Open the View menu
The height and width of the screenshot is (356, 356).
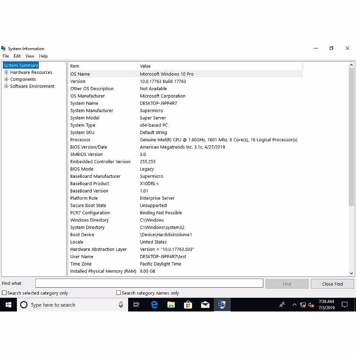pos(30,56)
